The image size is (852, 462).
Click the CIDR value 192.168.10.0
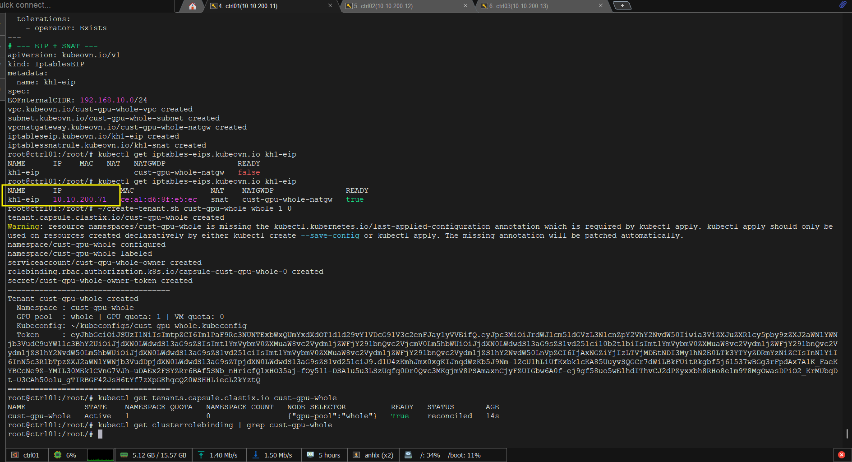pos(107,100)
